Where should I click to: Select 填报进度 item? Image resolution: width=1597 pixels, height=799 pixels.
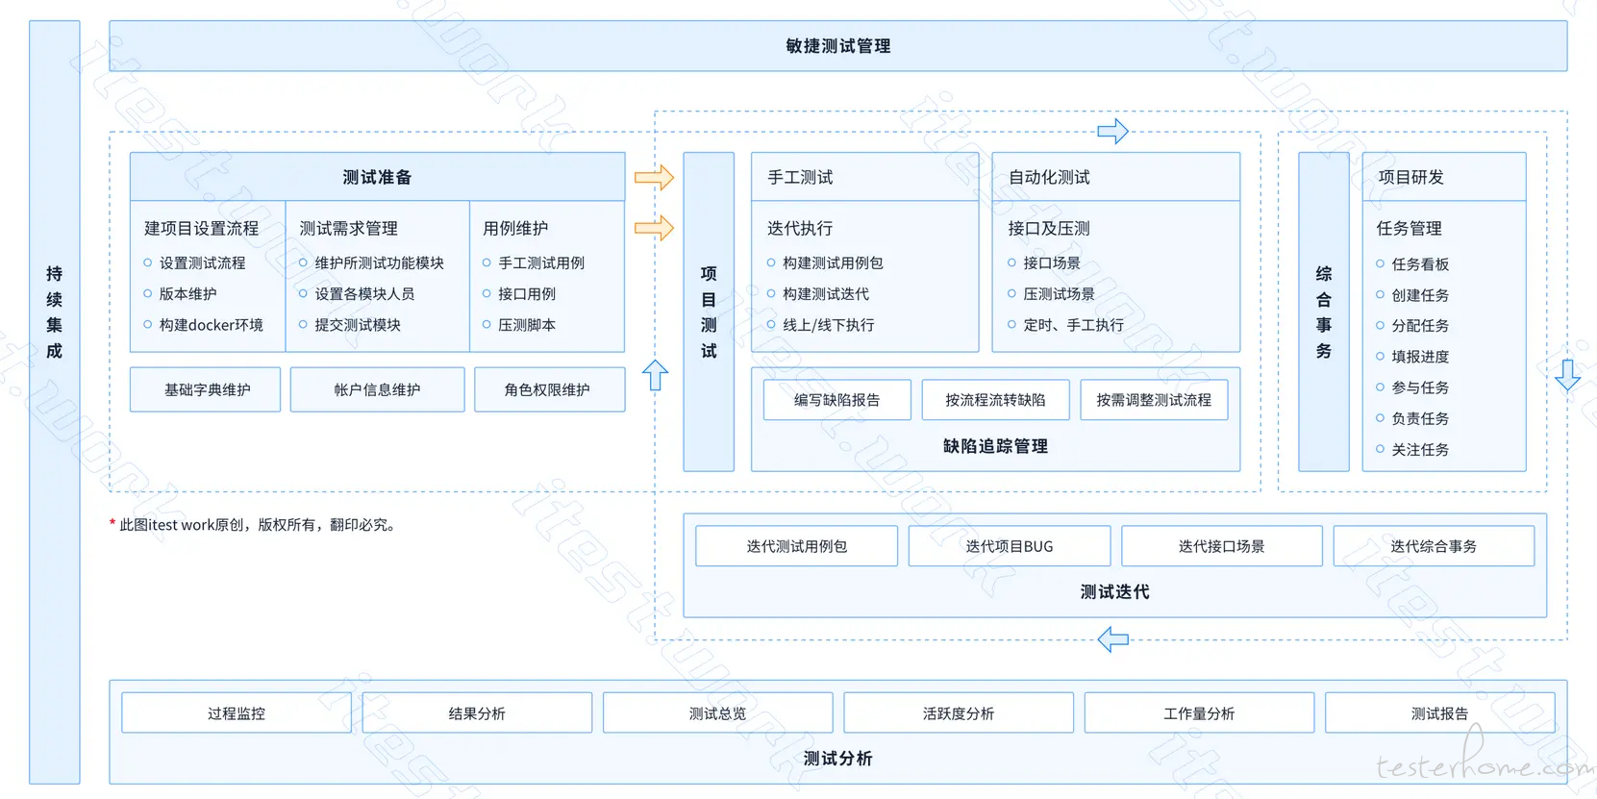(x=1420, y=357)
